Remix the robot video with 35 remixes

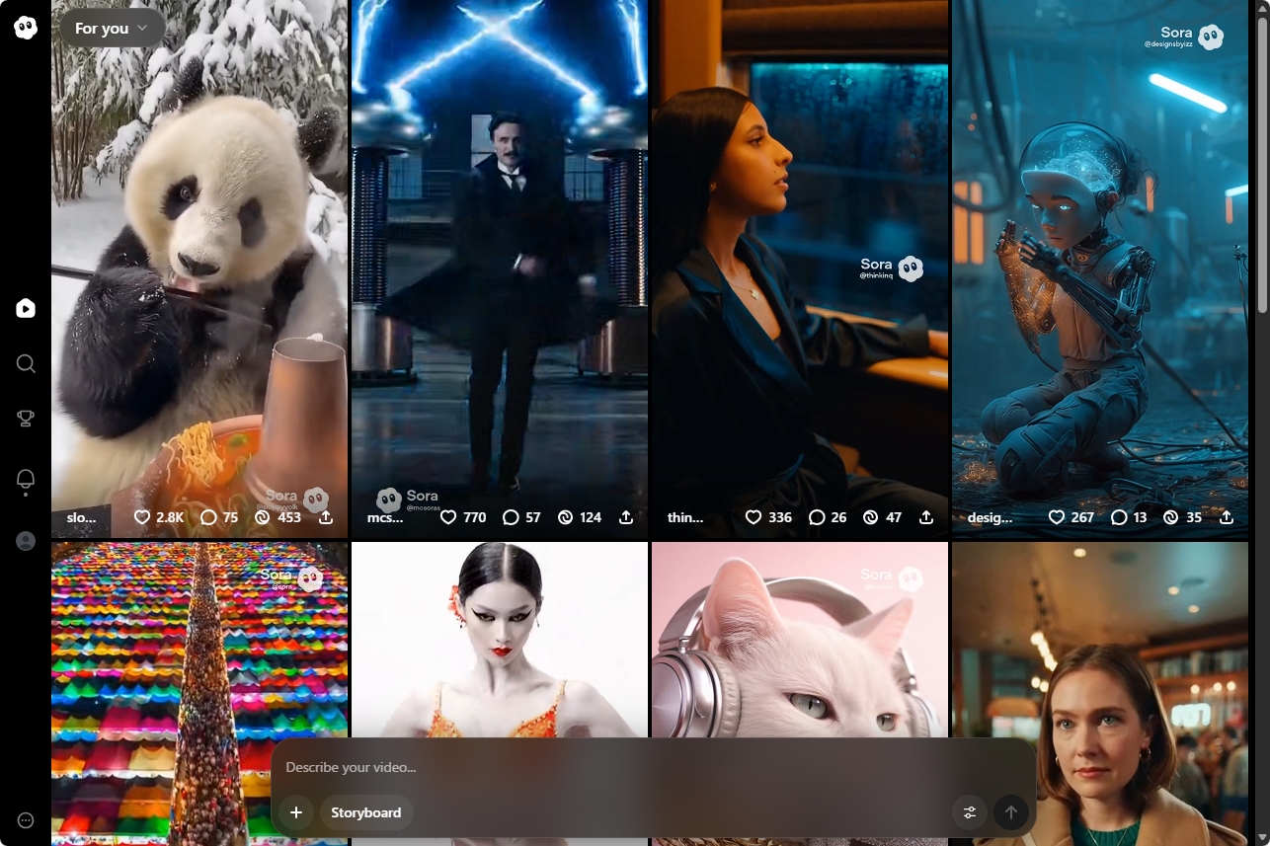coord(1182,517)
